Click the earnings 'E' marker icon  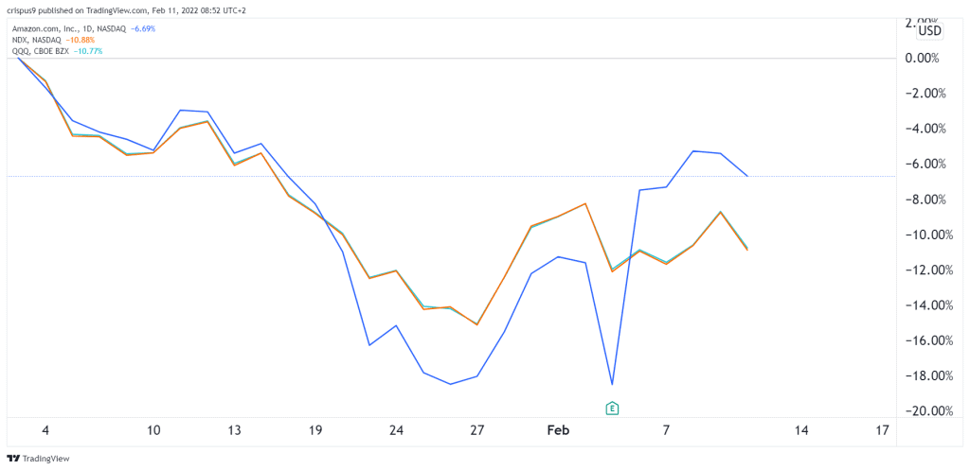[613, 409]
